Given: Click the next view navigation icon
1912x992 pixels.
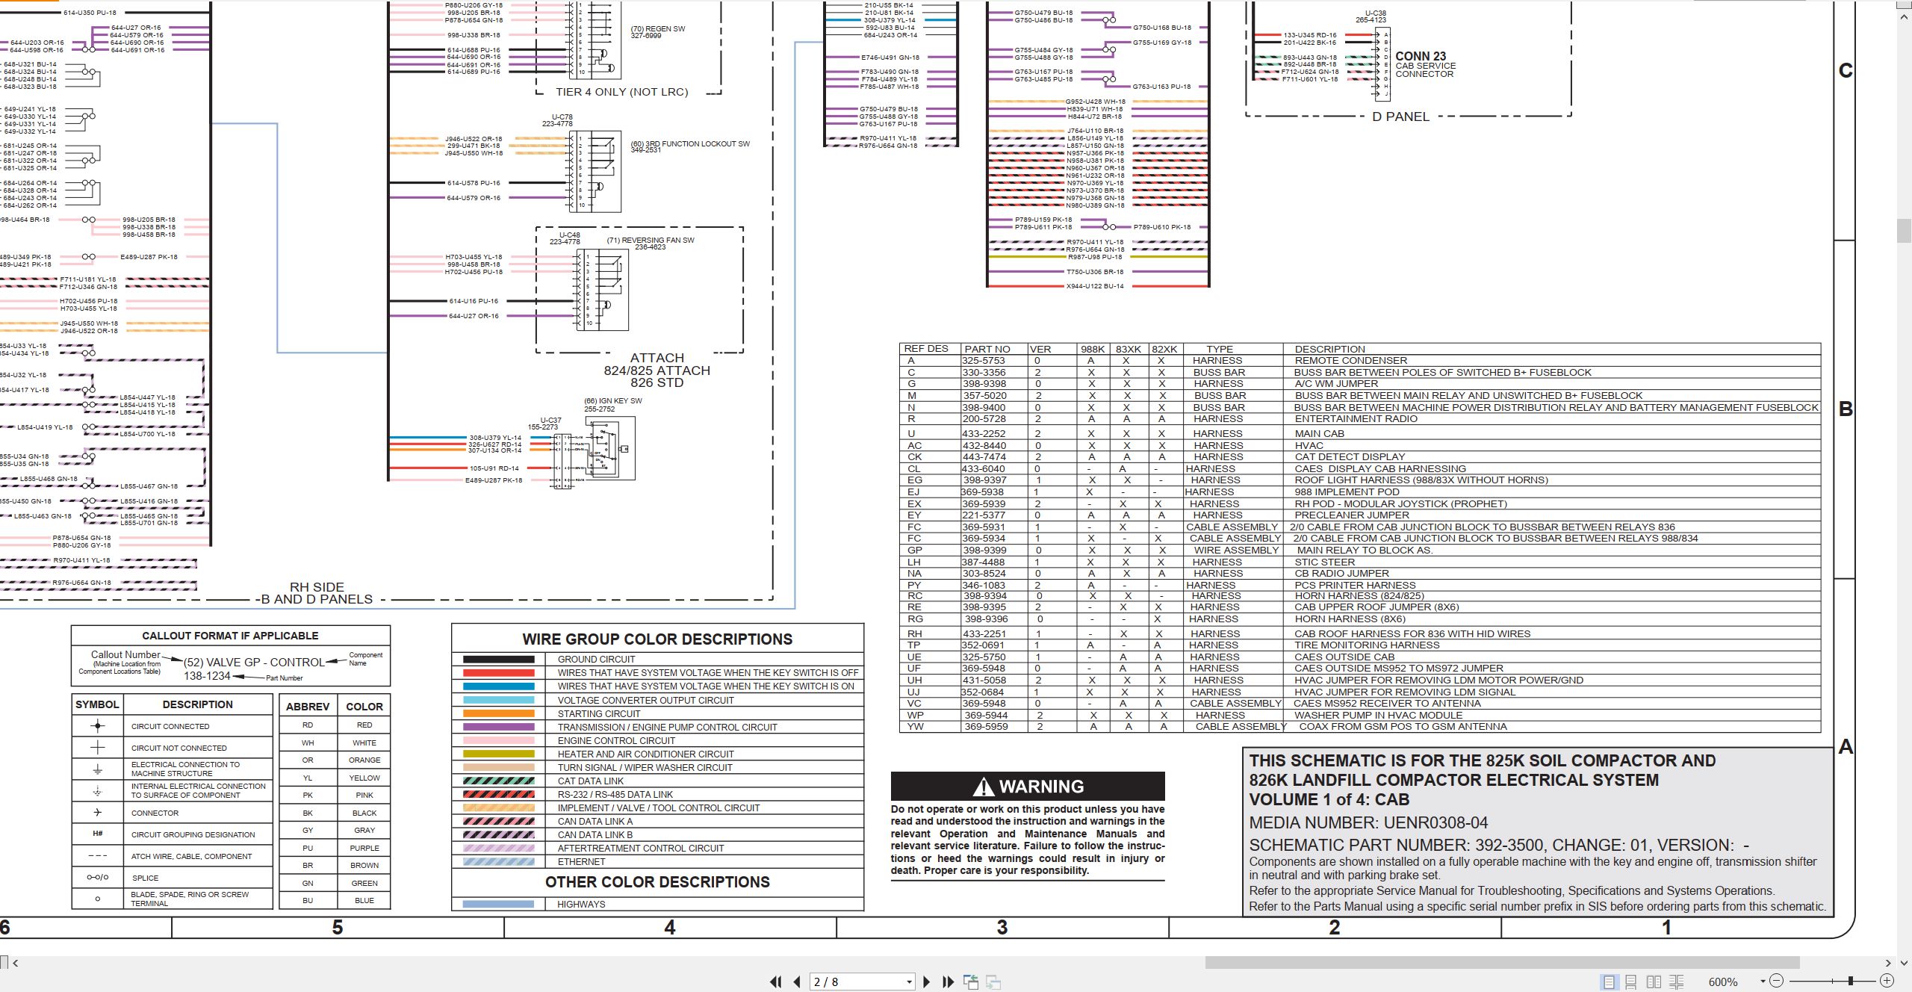Looking at the screenshot, I should 993,982.
